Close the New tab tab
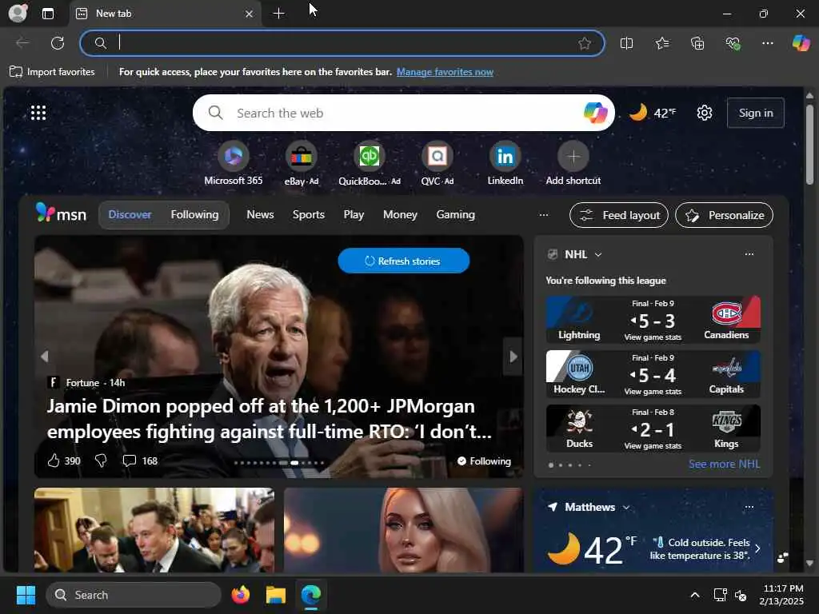Screen dimensions: 819x614 [x=250, y=14]
